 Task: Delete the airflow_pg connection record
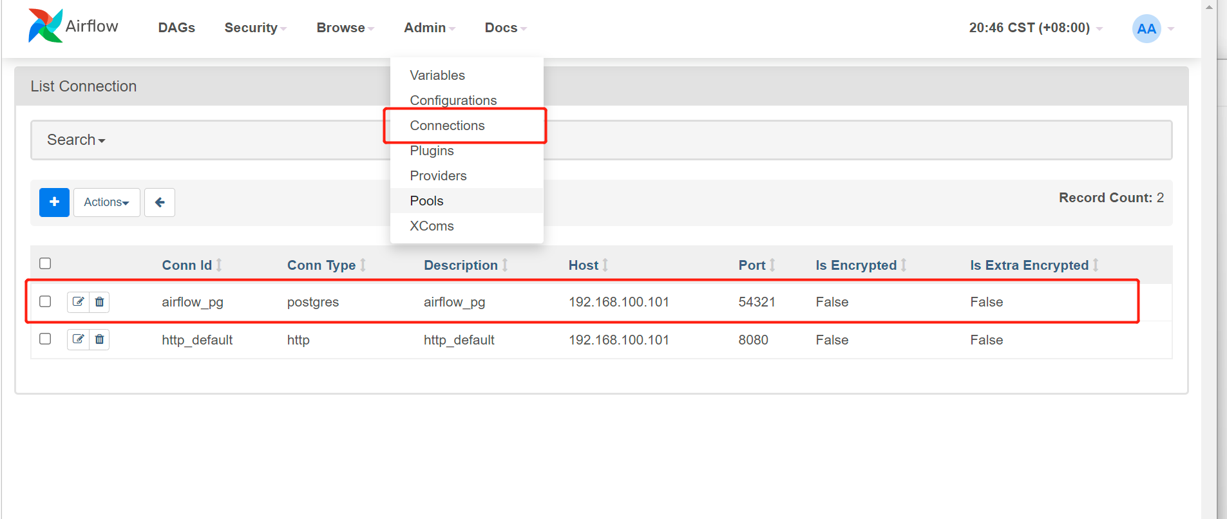pos(99,302)
